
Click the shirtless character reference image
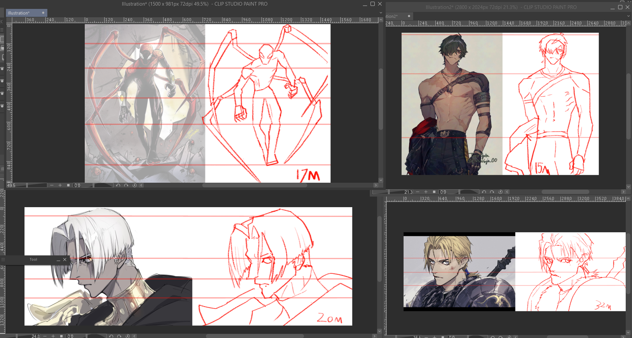[x=452, y=104]
